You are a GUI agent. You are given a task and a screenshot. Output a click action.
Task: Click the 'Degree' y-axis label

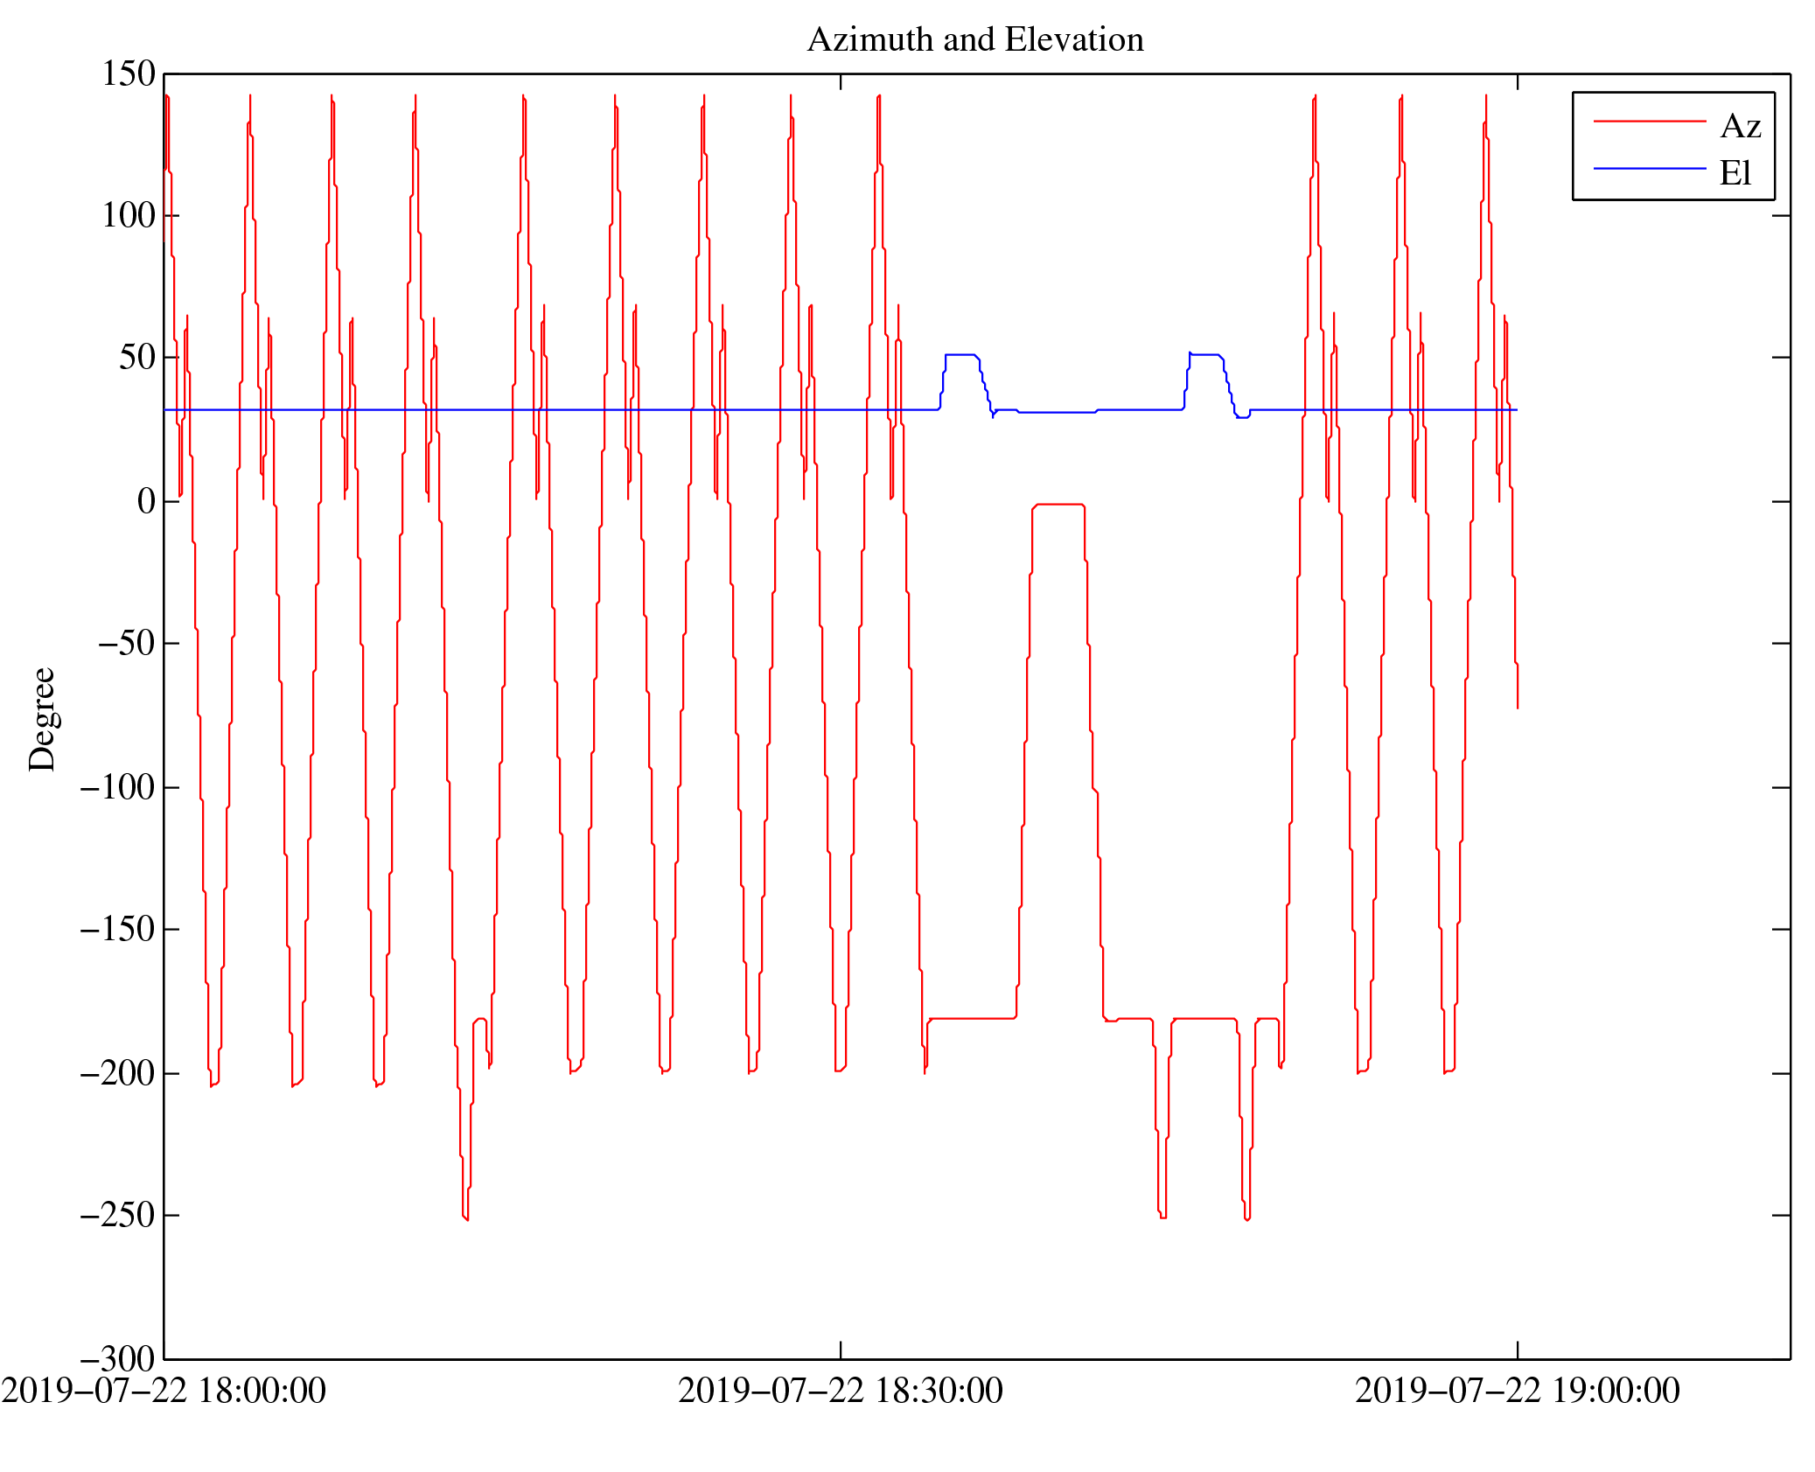pyautogui.click(x=42, y=719)
